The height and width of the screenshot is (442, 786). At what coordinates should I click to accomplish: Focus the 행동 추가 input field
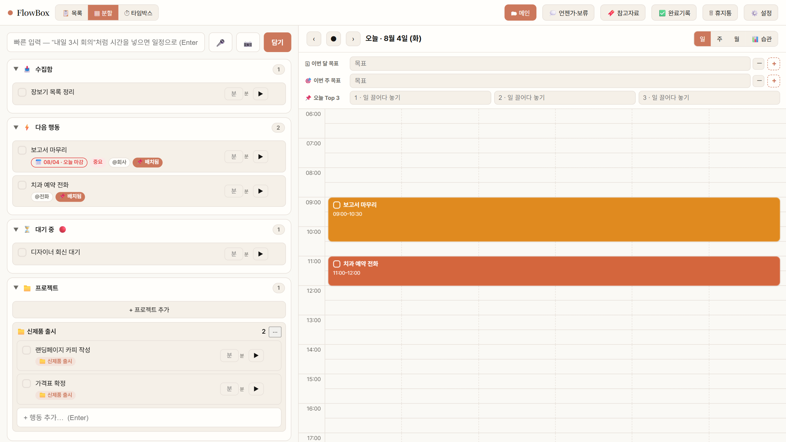(149, 417)
